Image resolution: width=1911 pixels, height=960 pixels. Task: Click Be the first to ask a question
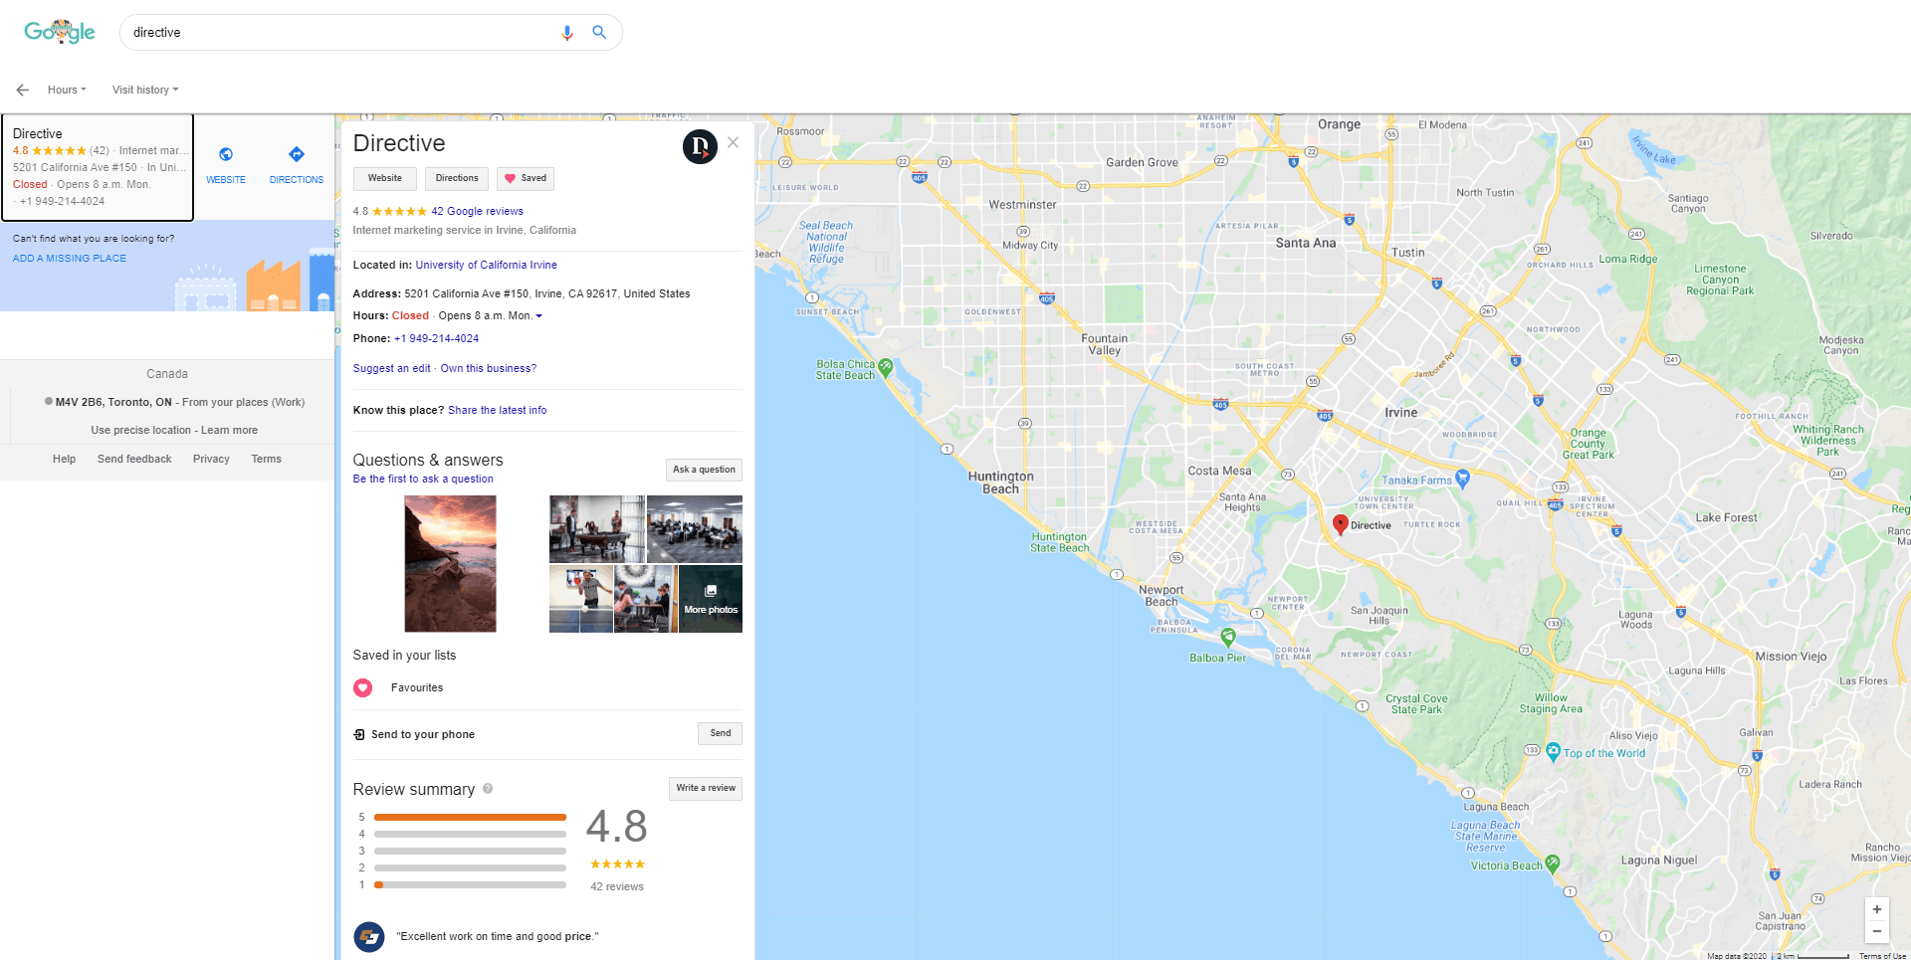423,479
